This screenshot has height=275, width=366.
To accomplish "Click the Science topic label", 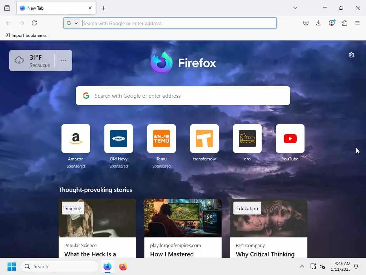I will [73, 208].
